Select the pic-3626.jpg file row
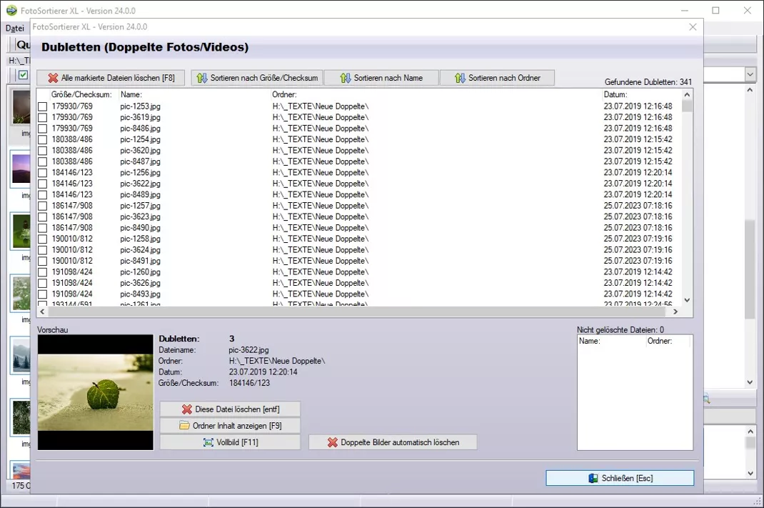The image size is (764, 508). click(141, 283)
